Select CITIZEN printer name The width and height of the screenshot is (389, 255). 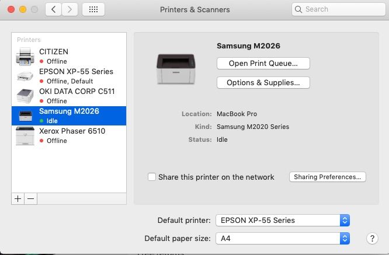point(54,51)
